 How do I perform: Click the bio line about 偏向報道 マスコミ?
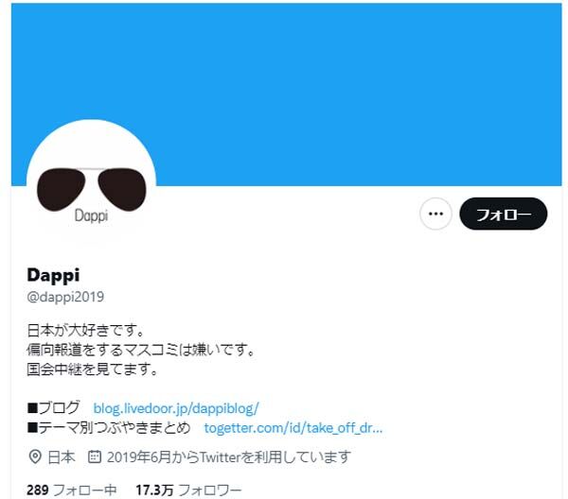pos(142,350)
